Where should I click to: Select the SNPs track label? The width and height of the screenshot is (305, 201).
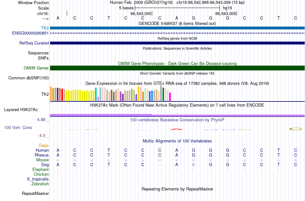pos(43,58)
